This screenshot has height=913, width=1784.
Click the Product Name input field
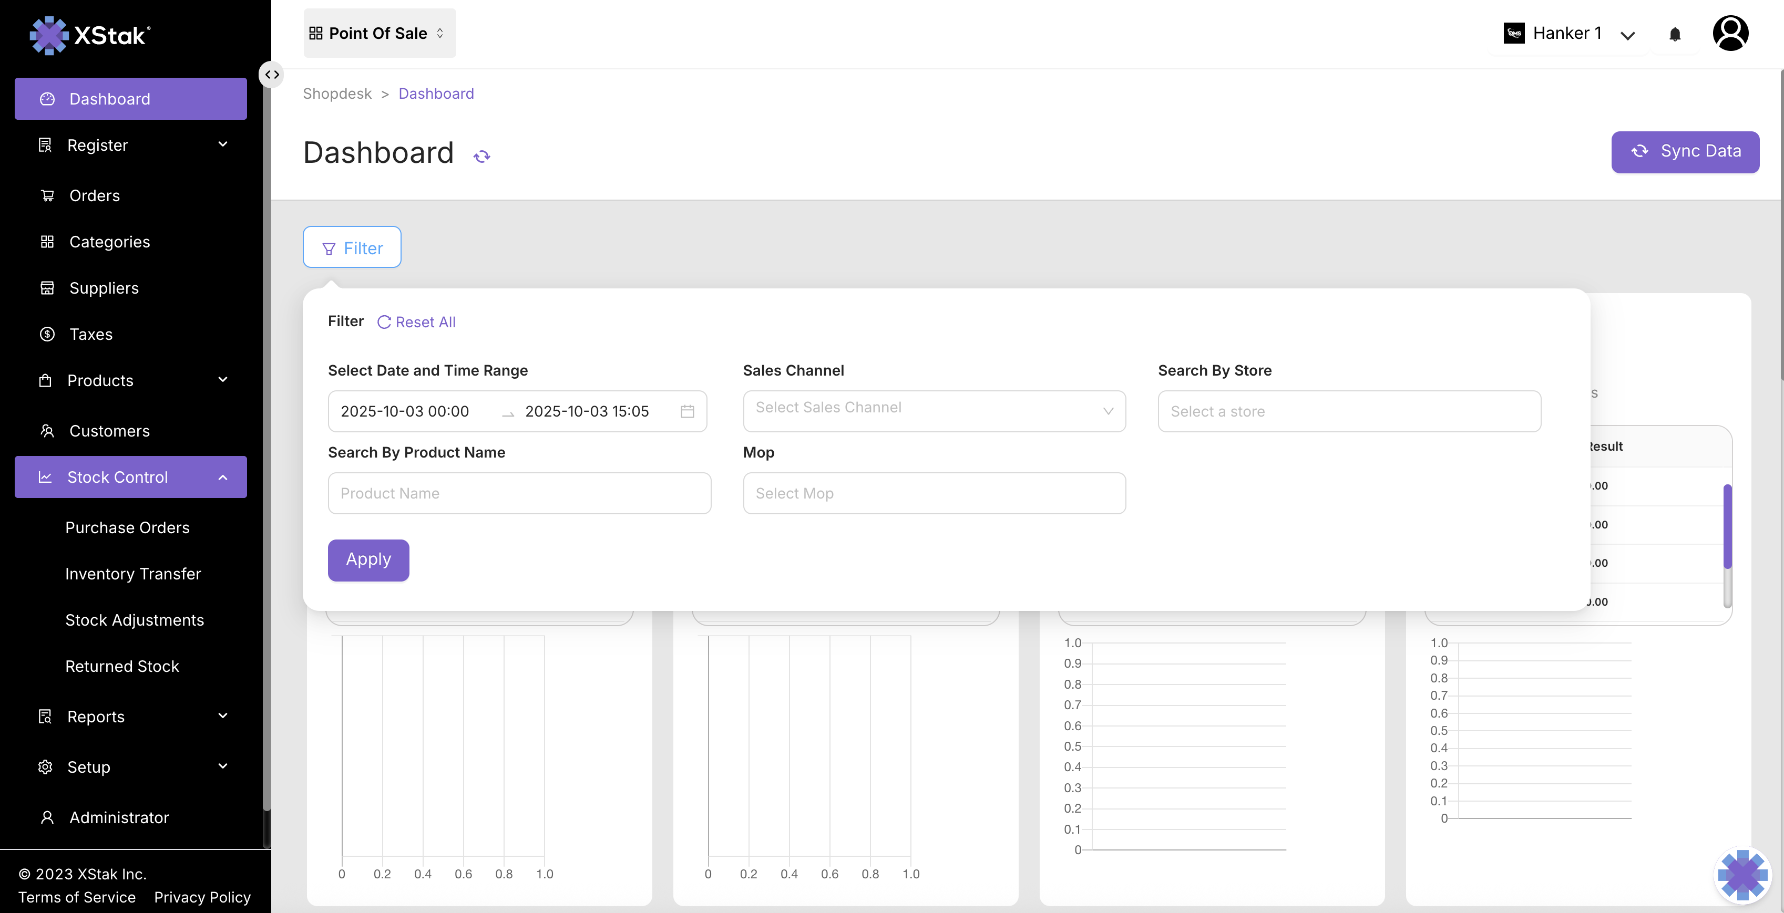coord(519,493)
